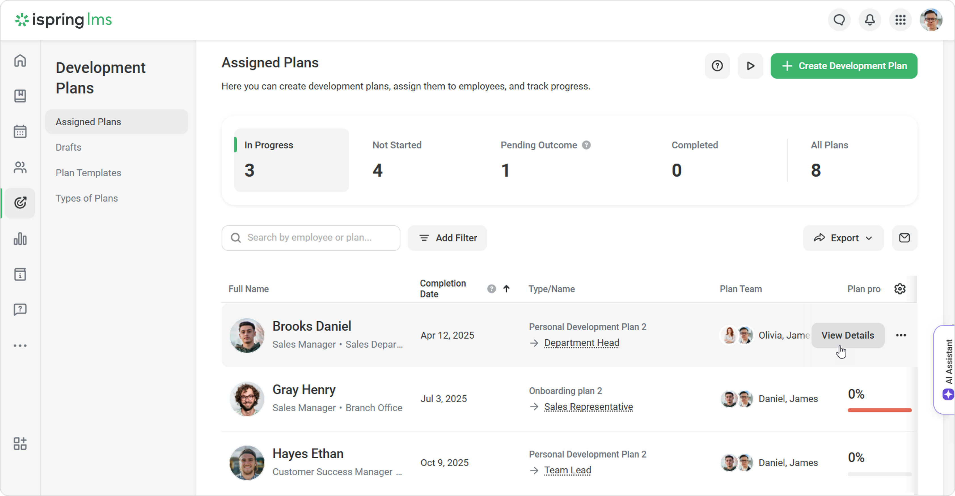
Task: Open the reports bar chart icon
Action: (20, 239)
